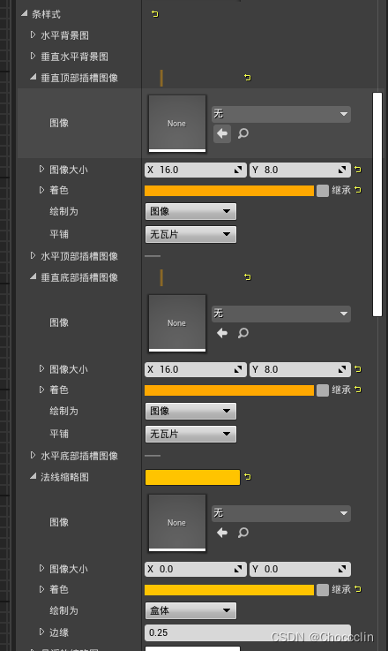Click orange 着色 color bar in 垂直顶部插槽图像
This screenshot has height=651, width=388.
pyautogui.click(x=229, y=191)
